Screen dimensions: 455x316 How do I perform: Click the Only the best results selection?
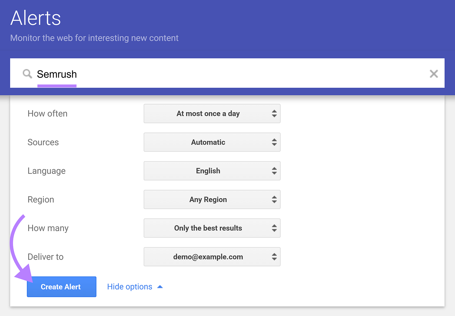(x=208, y=228)
